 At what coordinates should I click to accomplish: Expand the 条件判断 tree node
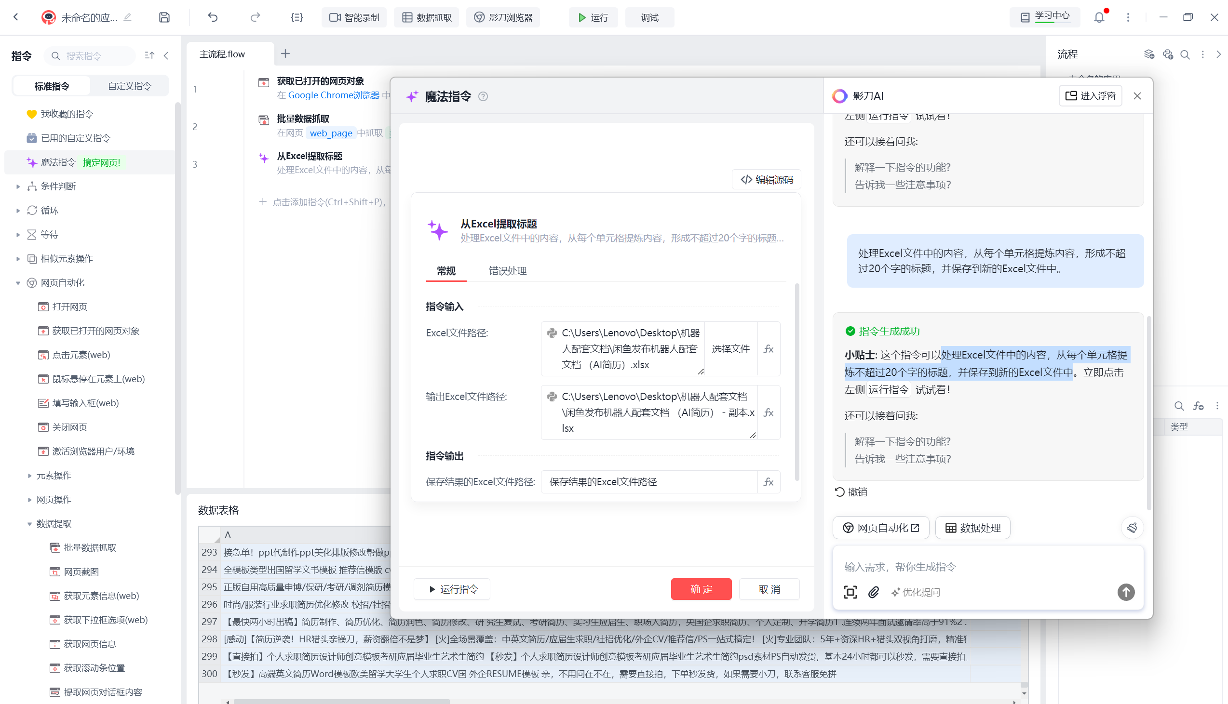18,186
